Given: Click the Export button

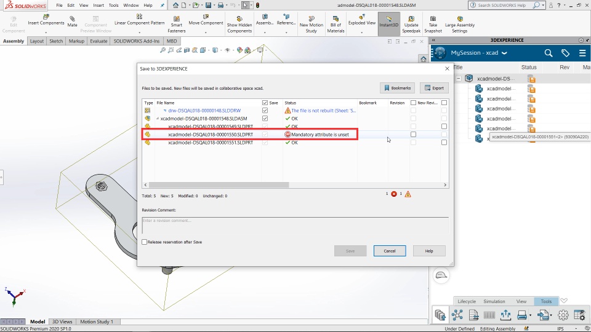Looking at the screenshot, I should [x=434, y=88].
